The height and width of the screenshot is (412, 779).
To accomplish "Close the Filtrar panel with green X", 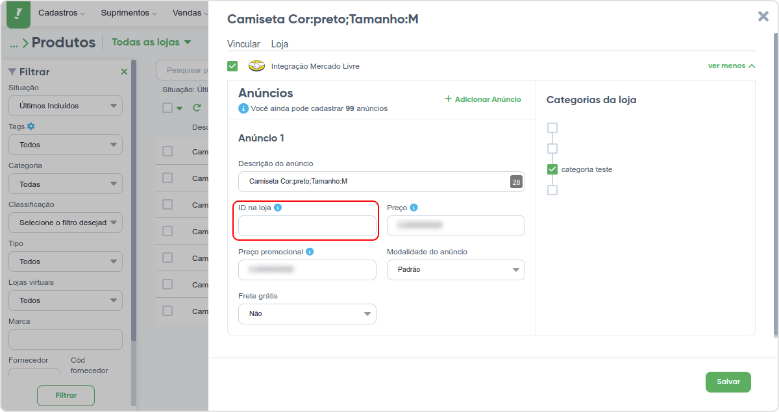I will tap(124, 72).
